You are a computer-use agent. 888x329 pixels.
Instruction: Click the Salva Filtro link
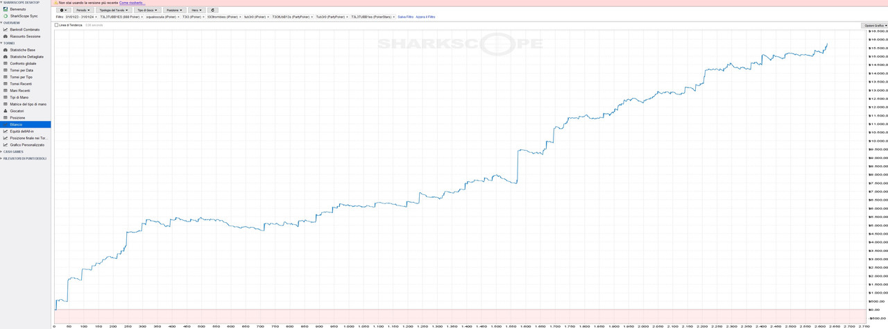406,16
